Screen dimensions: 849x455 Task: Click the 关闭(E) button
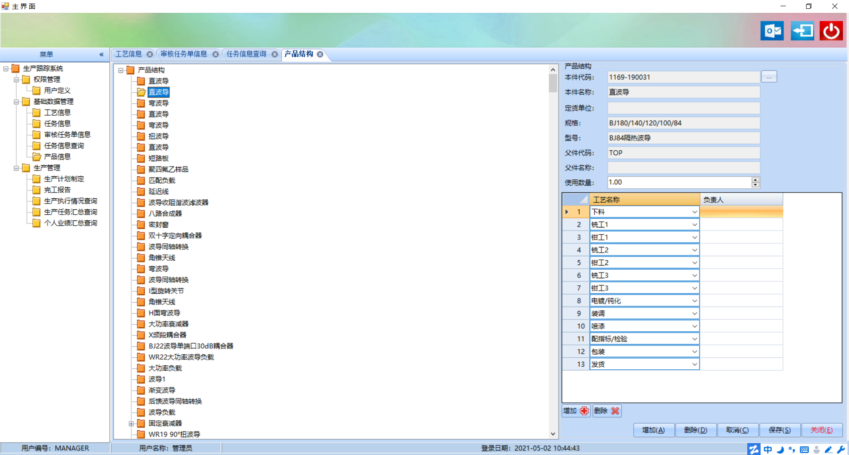point(822,430)
